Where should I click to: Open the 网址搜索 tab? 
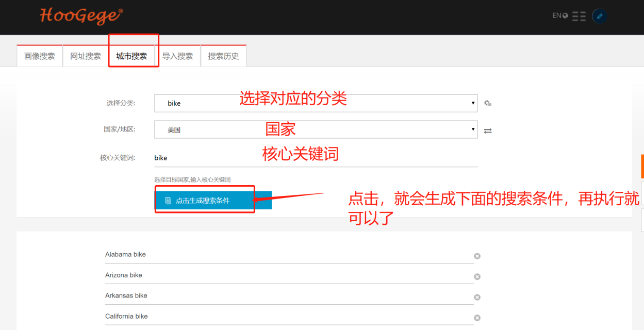point(86,56)
